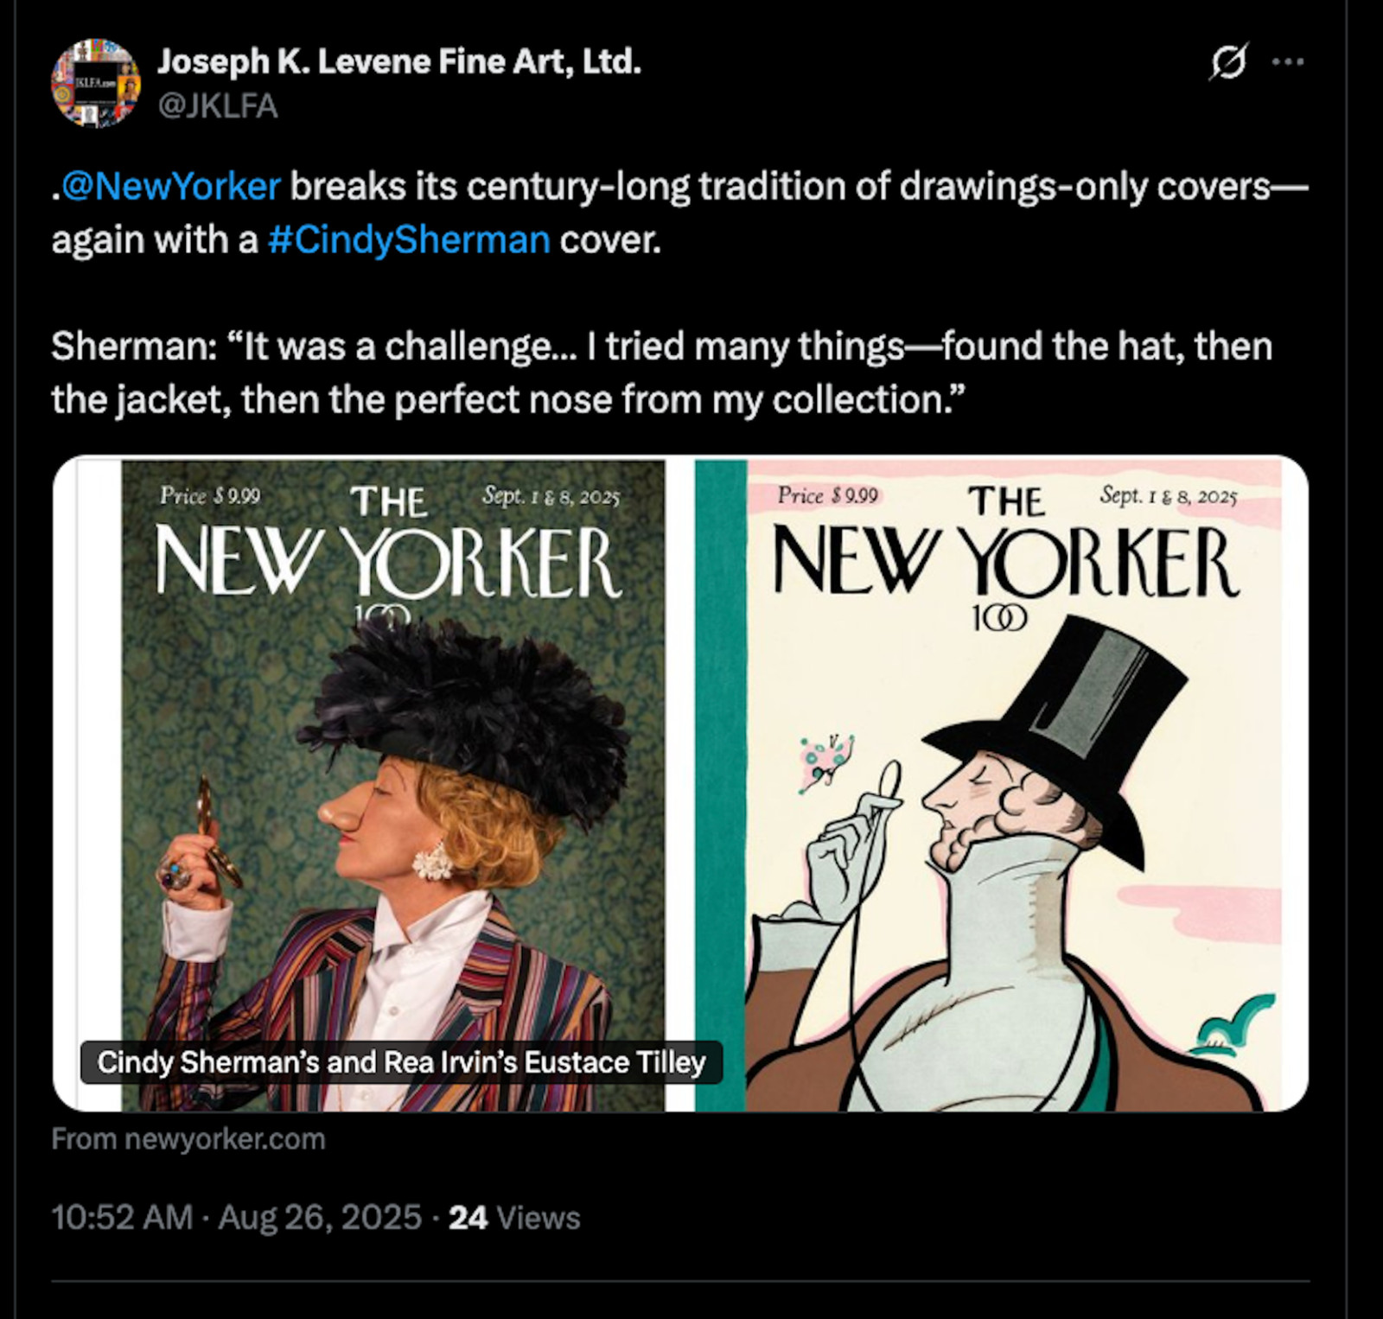
Task: Open the three-dot more options menu
Action: [1288, 61]
